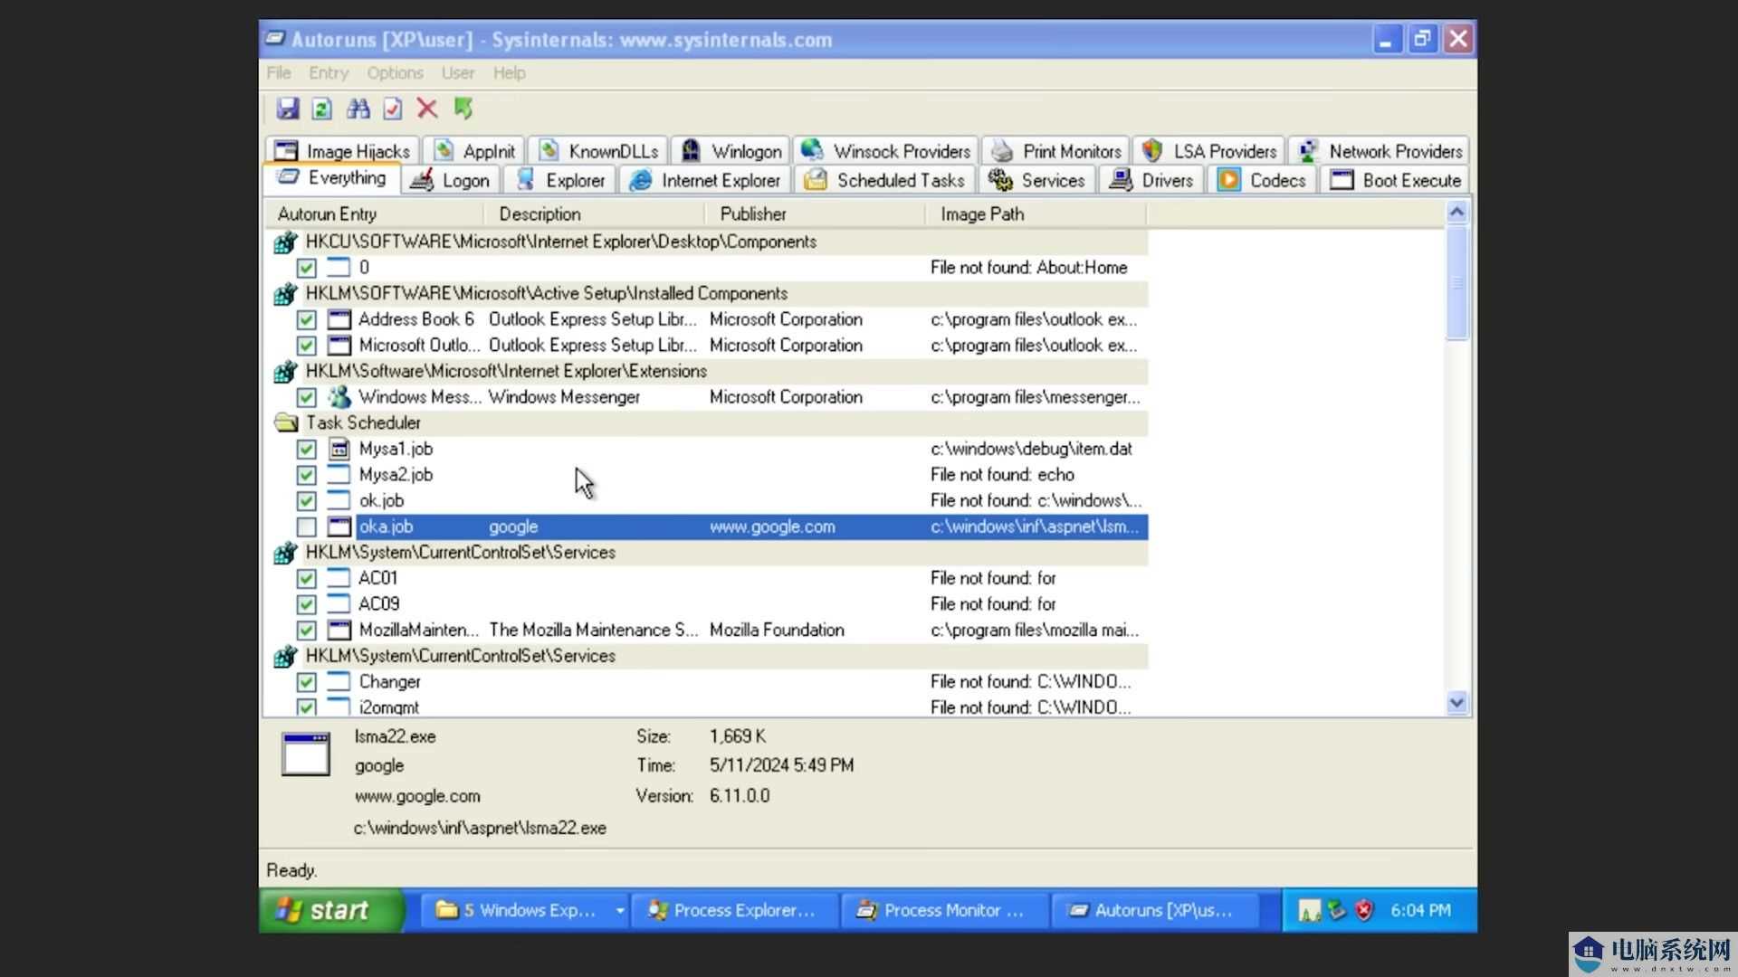Click the ok.job entry icon
Viewport: 1738px width, 977px height.
pos(339,500)
